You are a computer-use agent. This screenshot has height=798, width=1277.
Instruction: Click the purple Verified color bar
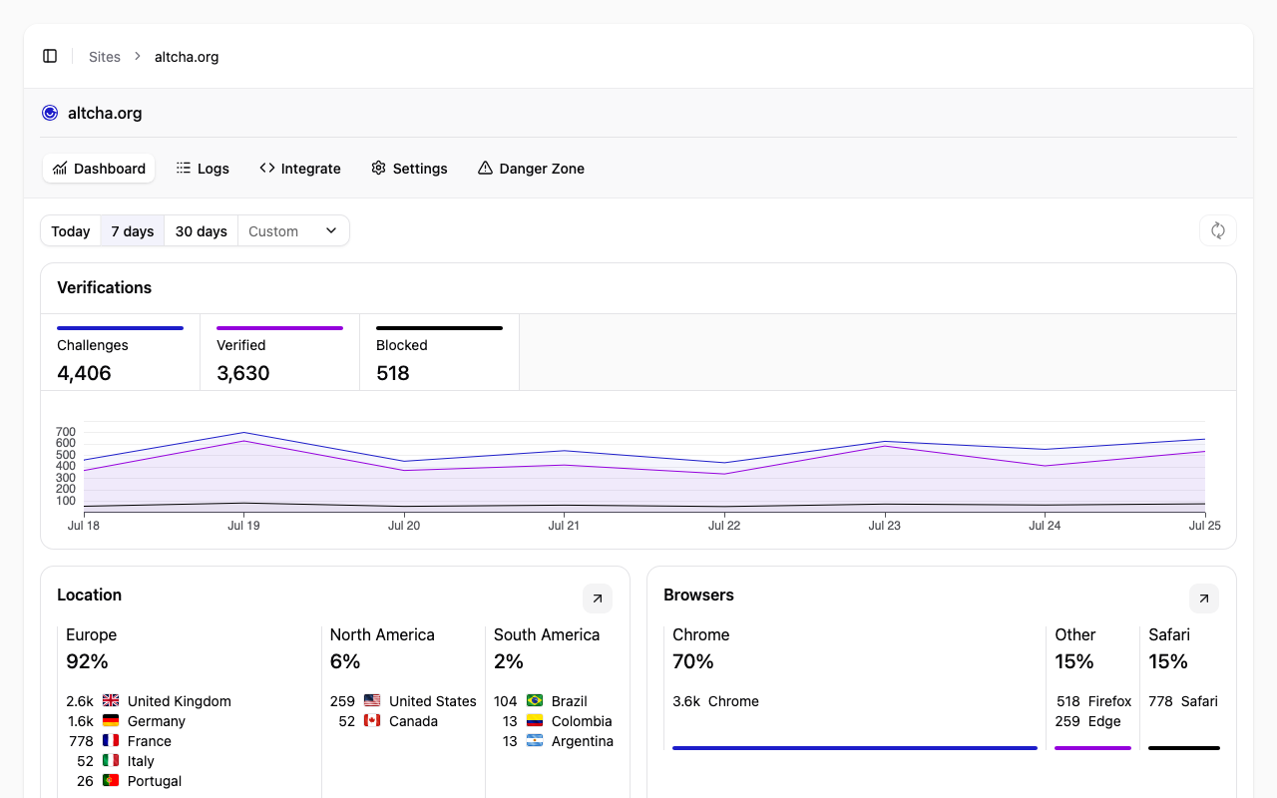280,328
